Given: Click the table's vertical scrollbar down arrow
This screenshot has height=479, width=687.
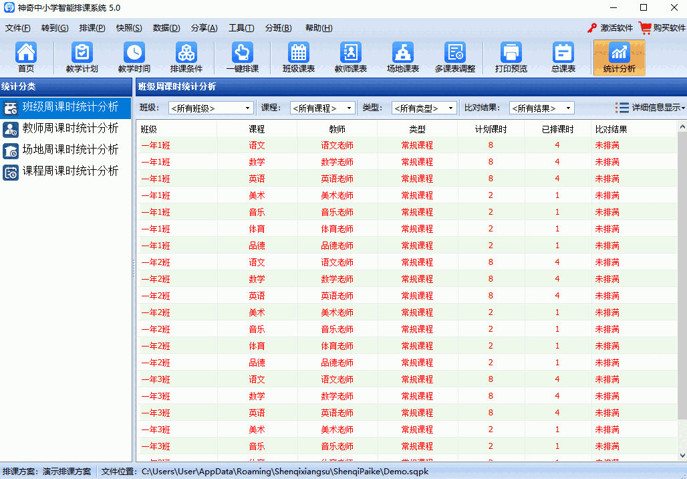Looking at the screenshot, I should (682, 456).
